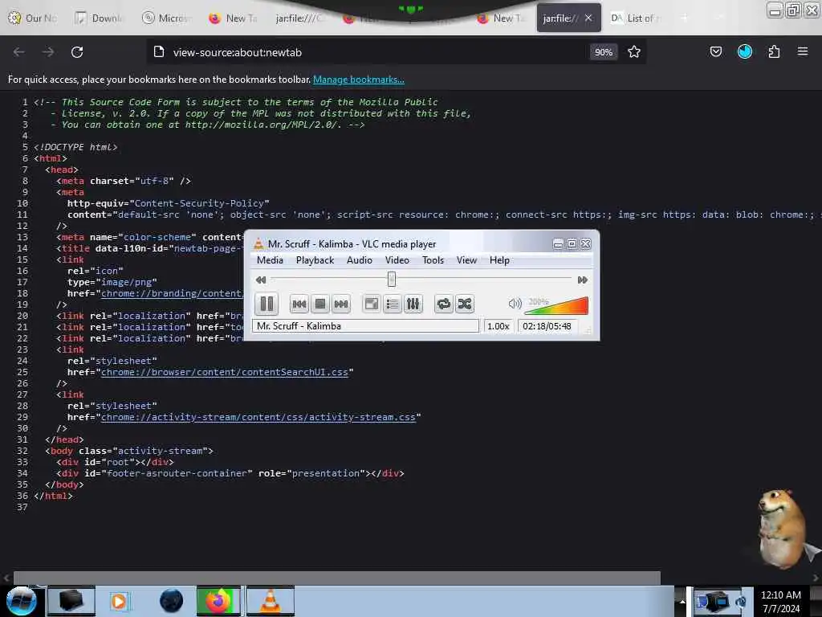Viewport: 822px width, 617px height.
Task: Click the dark globe taskbar icon
Action: 171,601
